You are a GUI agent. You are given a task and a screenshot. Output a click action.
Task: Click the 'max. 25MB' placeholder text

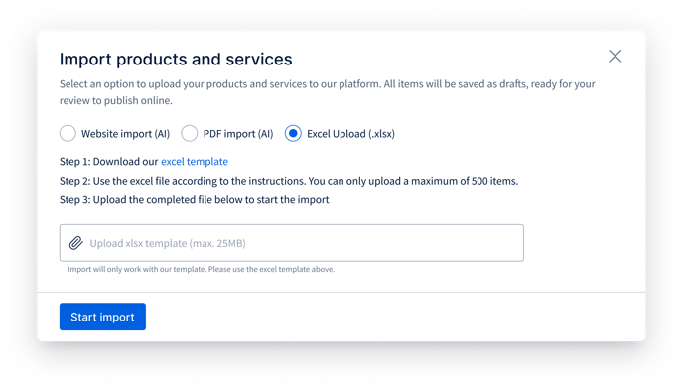217,243
